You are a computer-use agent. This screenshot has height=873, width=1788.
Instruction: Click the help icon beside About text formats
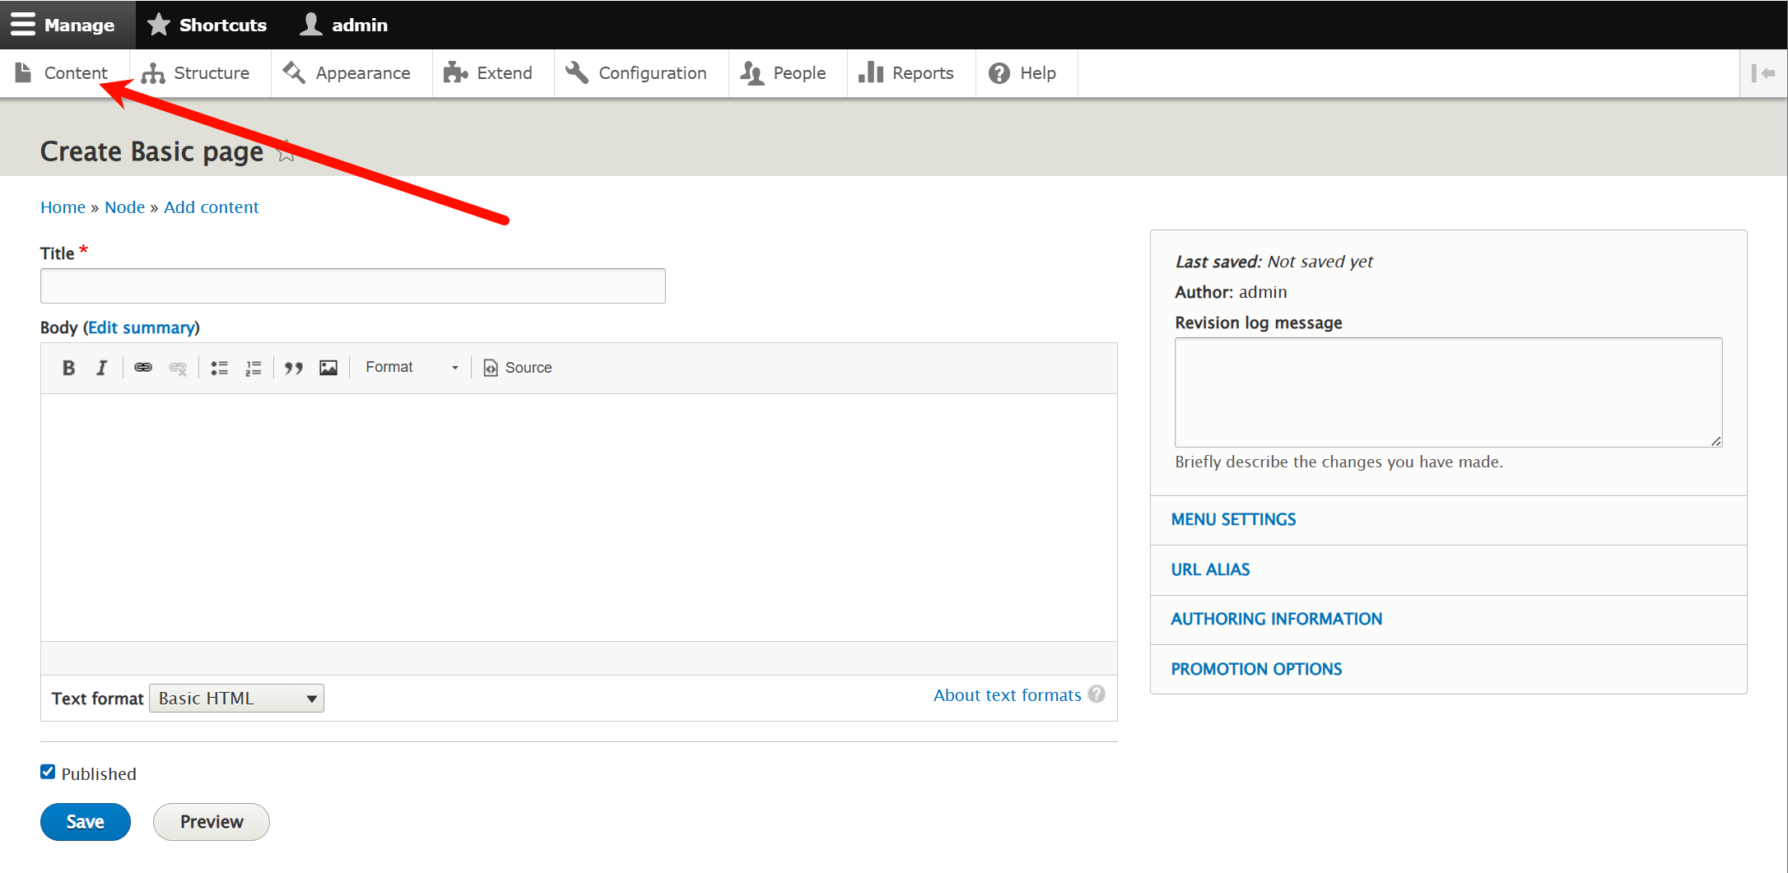[1097, 694]
